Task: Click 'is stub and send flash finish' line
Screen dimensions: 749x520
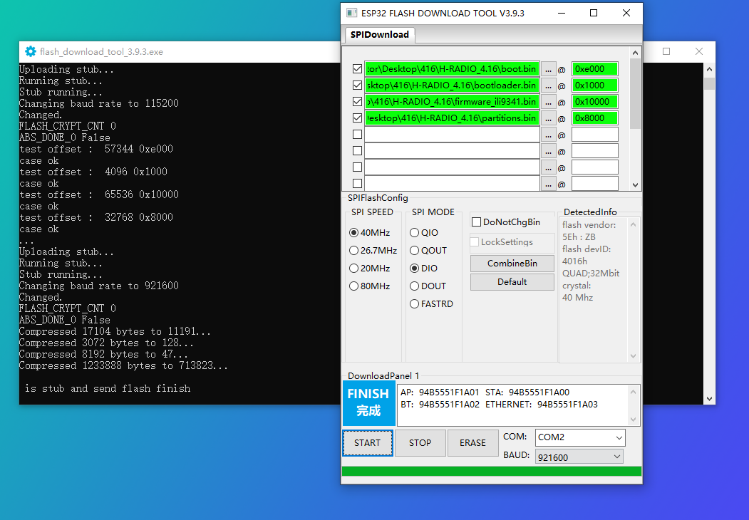Action: (x=108, y=389)
